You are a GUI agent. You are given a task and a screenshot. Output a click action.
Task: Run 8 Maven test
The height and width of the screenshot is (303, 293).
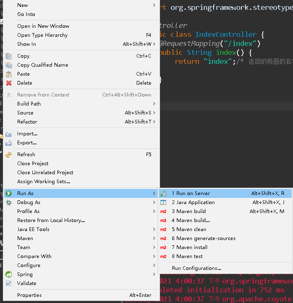(x=225, y=256)
